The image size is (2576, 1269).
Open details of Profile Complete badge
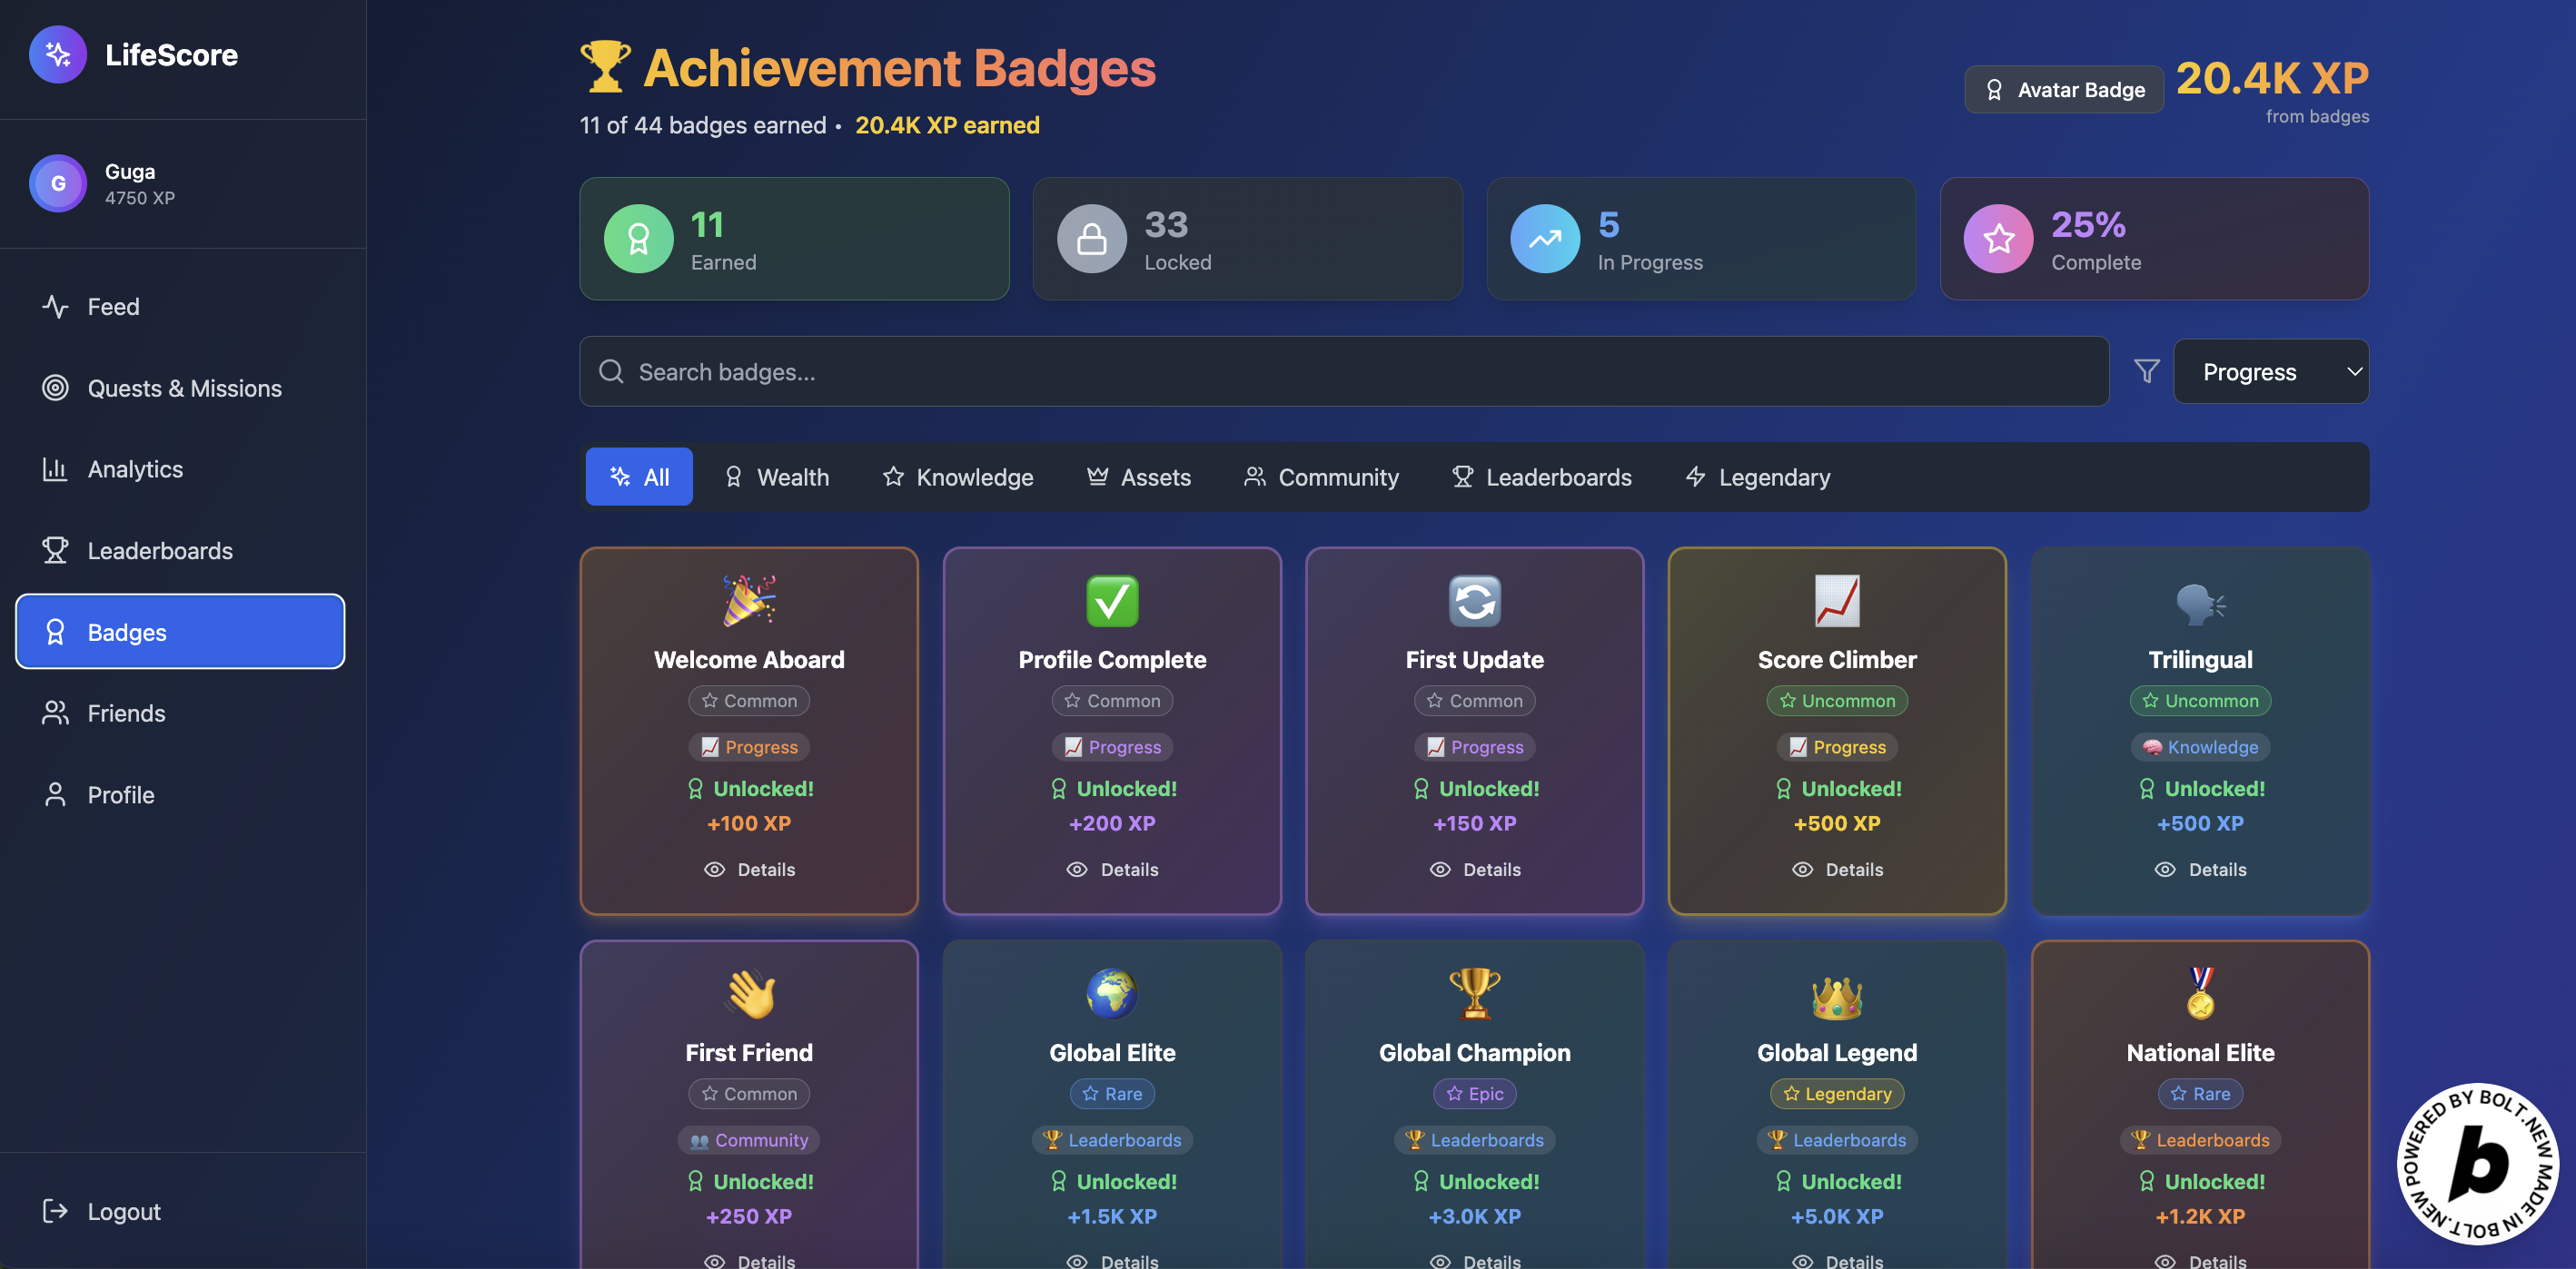(x=1112, y=870)
